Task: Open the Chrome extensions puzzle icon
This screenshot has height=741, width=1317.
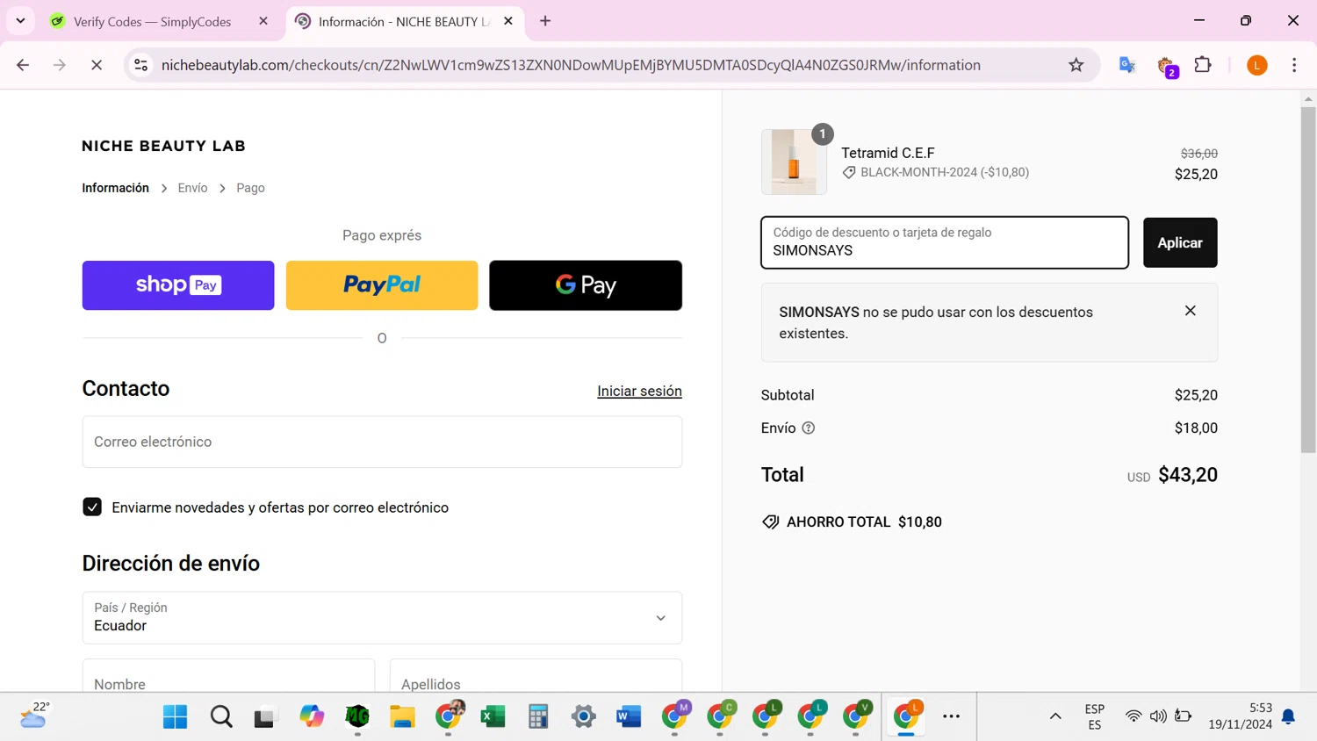Action: (1203, 64)
